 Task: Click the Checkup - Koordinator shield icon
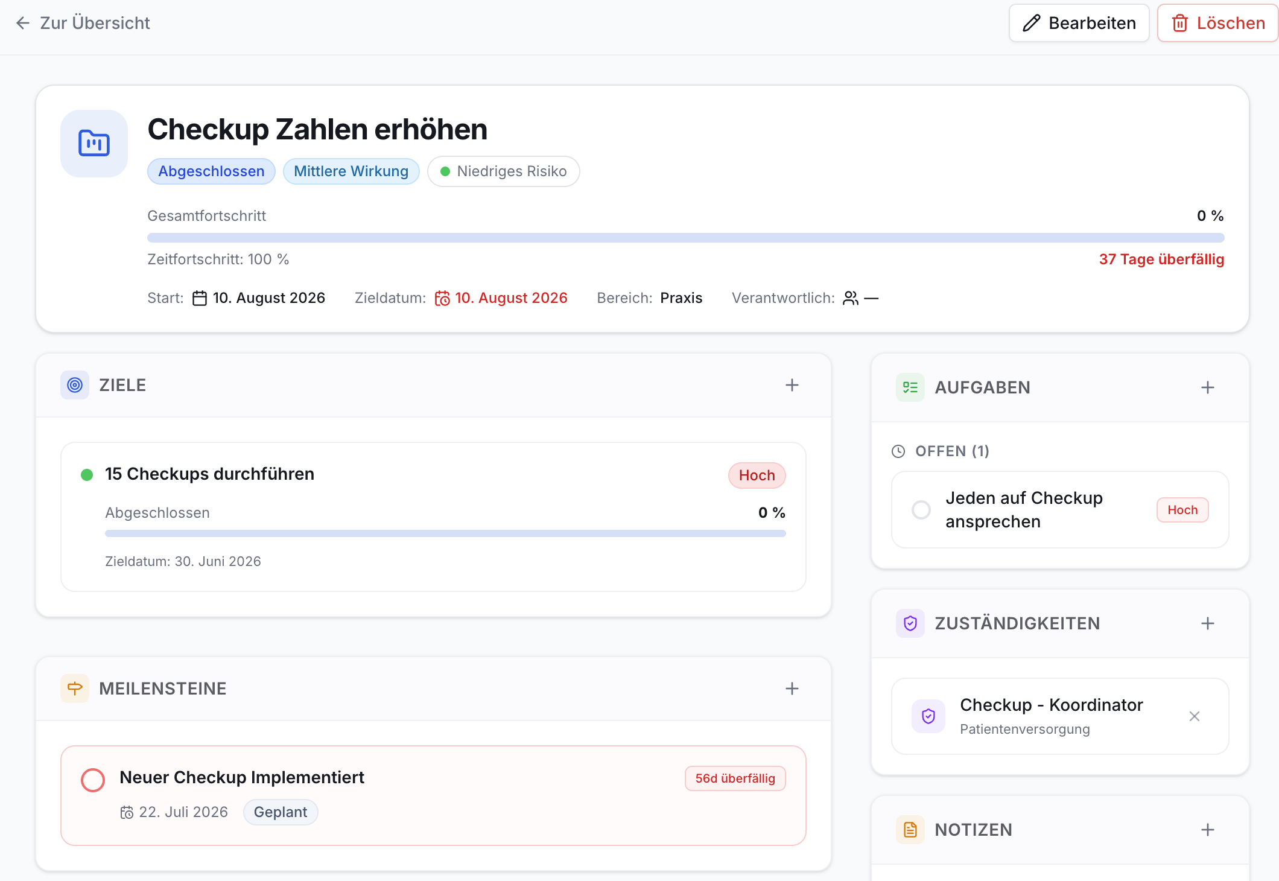[x=928, y=716]
